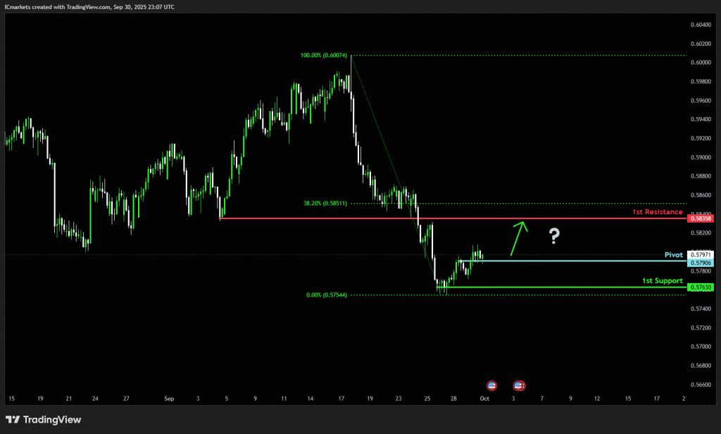Select the 0.57971 current price label
721x434 pixels.
point(701,254)
